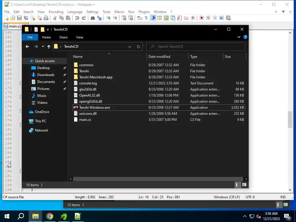Select main.cs in the file list

point(159,119)
